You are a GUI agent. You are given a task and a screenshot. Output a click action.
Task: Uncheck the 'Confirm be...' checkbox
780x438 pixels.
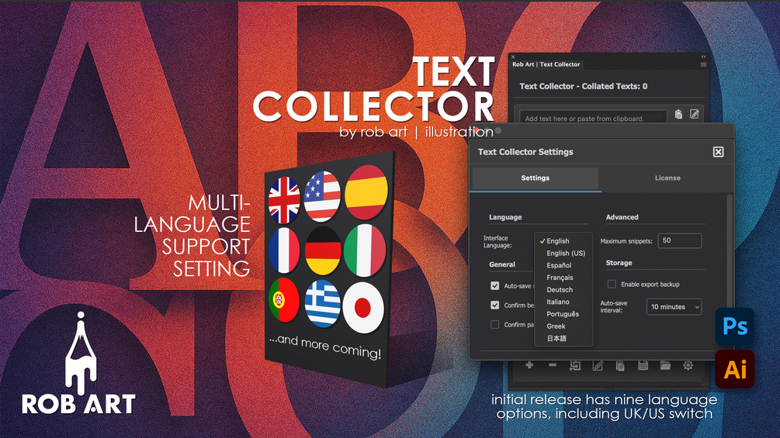pos(494,305)
